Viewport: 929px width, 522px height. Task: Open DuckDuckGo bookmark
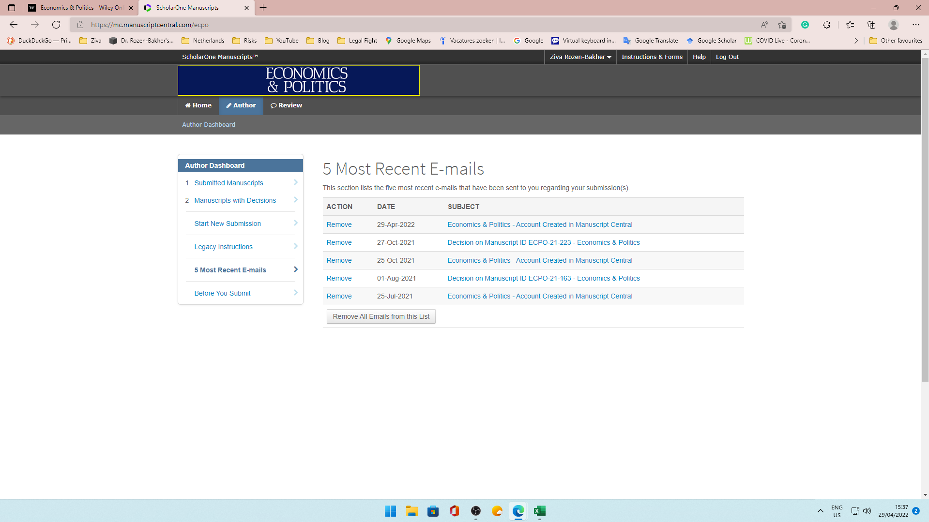39,41
